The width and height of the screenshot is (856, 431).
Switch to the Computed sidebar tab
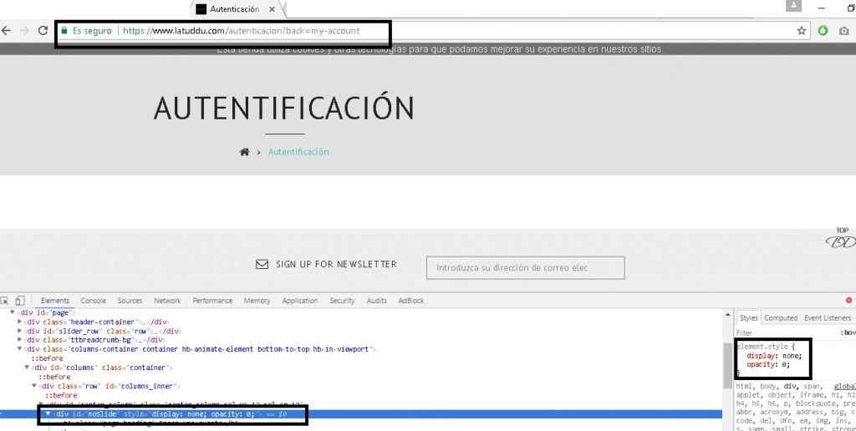click(x=782, y=318)
